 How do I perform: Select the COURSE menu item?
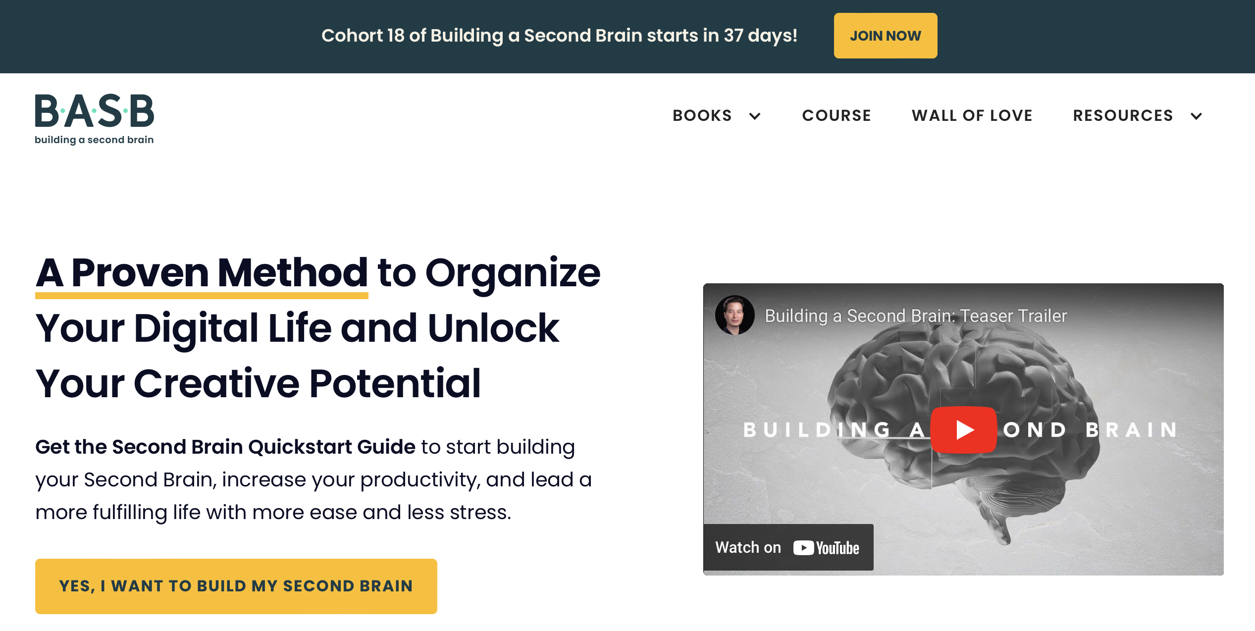(837, 114)
